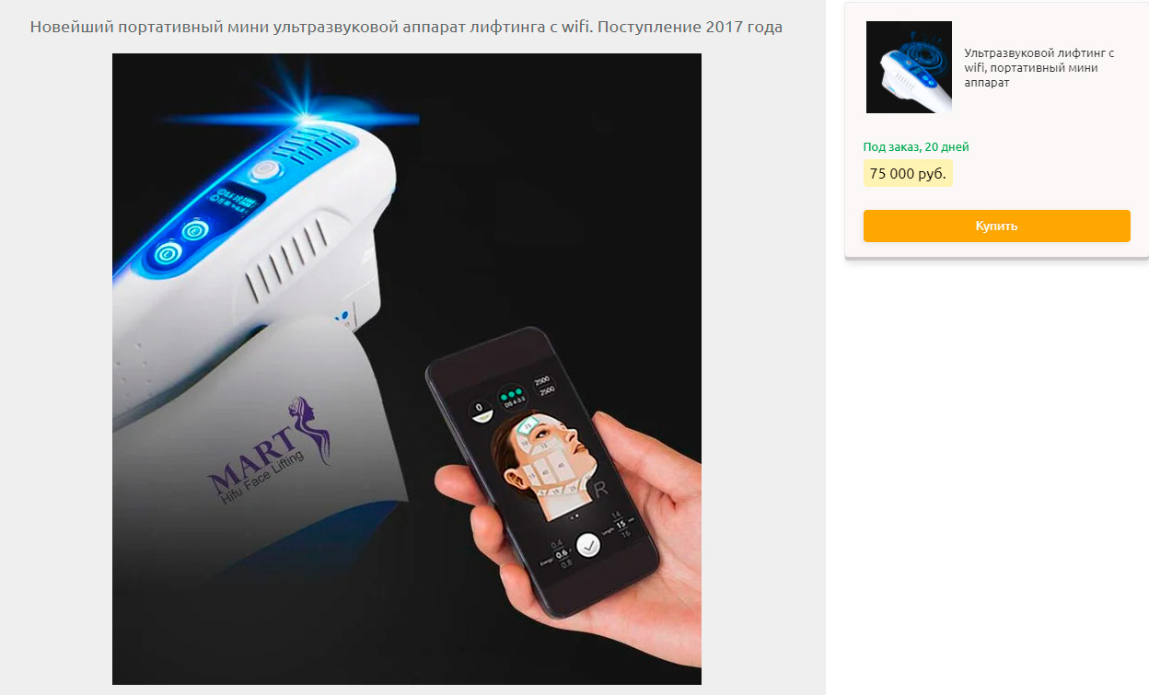1149x695 pixels.
Task: Click the Под заказ, 20 дней availability text
Action: point(916,147)
